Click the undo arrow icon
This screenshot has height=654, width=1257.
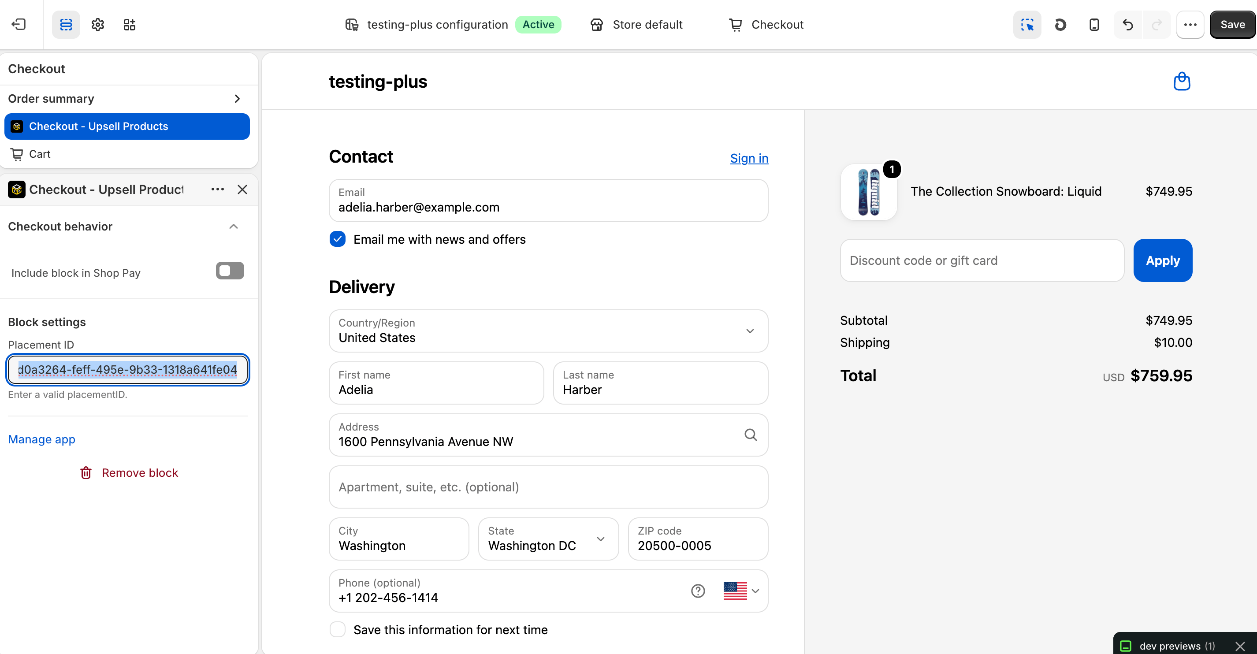coord(1127,24)
